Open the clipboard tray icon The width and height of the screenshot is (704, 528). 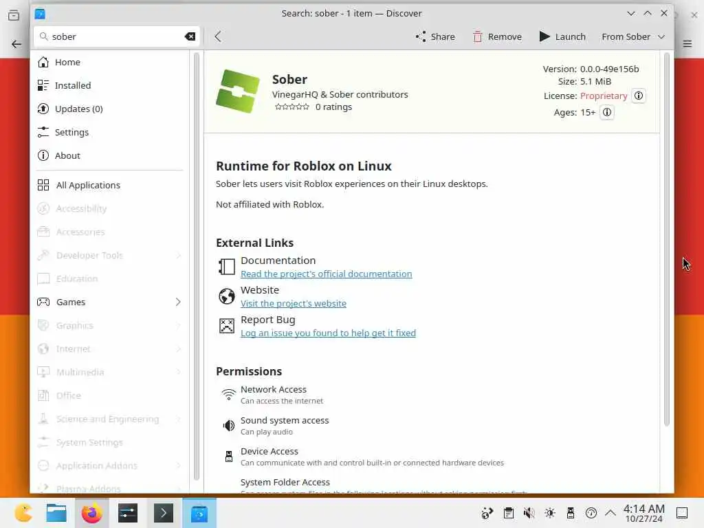point(508,513)
